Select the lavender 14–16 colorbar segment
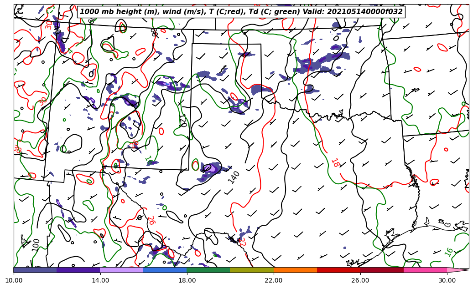The image size is (473, 288). coord(122,270)
